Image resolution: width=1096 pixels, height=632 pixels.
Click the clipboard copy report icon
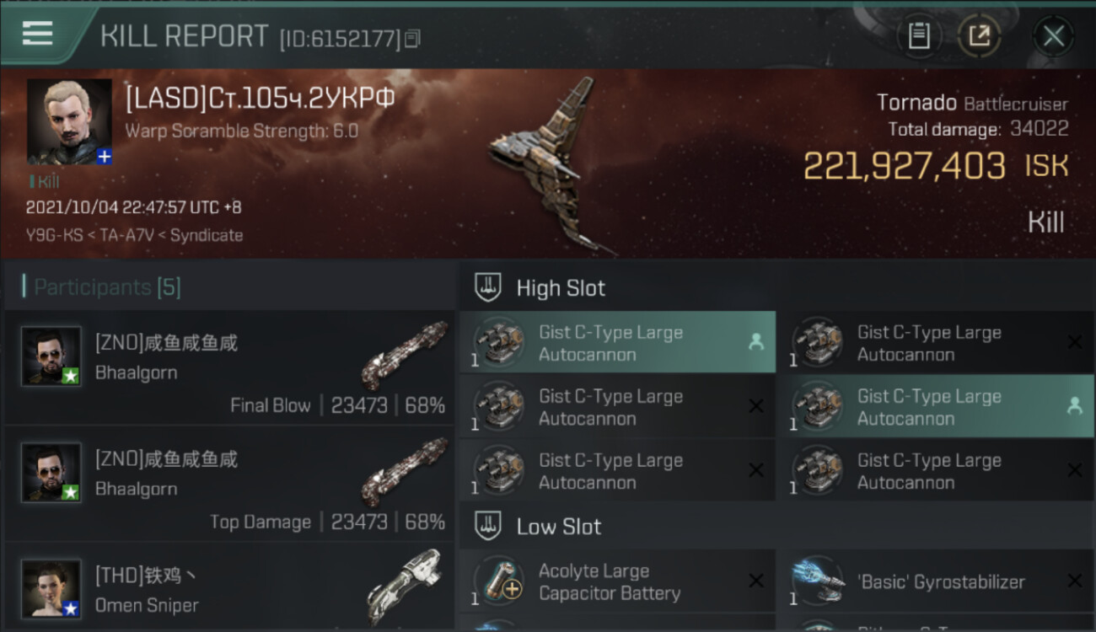click(x=919, y=36)
